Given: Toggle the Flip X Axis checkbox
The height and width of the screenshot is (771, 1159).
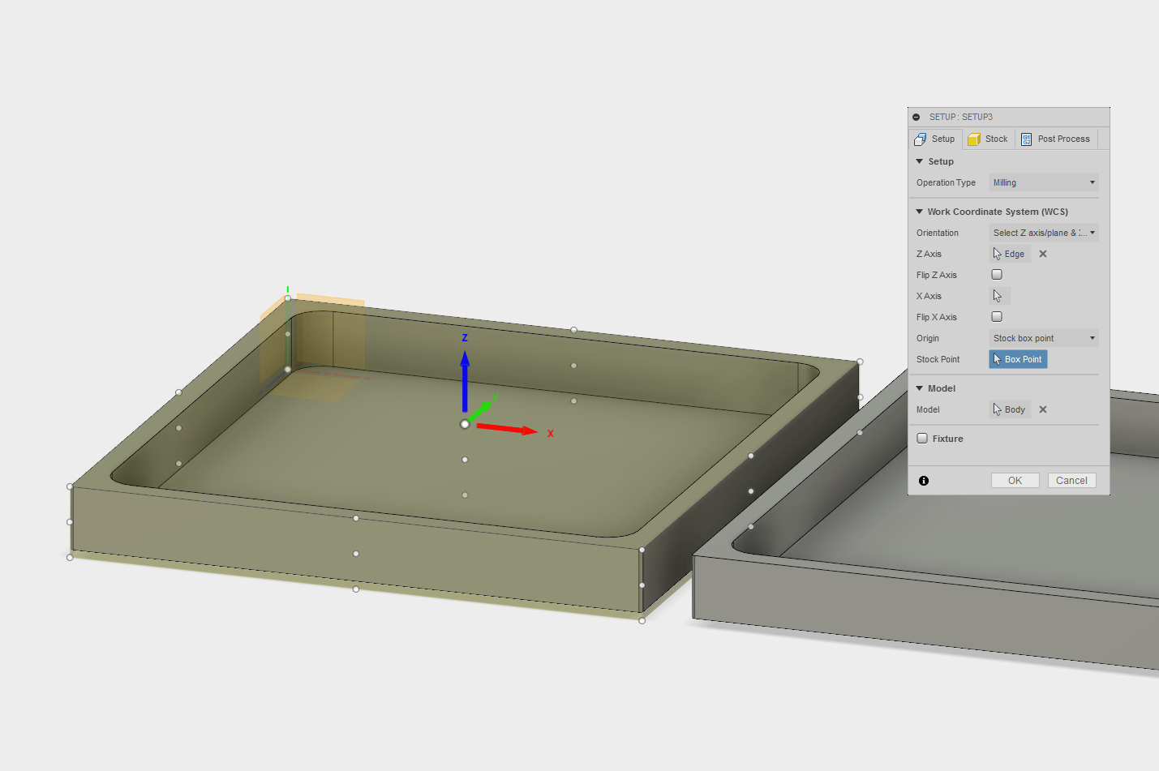Looking at the screenshot, I should click(997, 317).
